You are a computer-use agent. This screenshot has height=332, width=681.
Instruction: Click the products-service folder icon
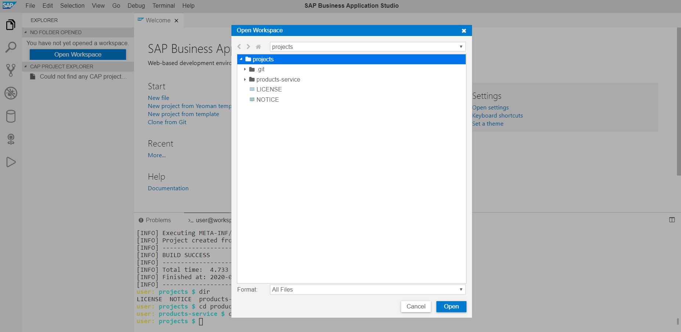(x=252, y=79)
